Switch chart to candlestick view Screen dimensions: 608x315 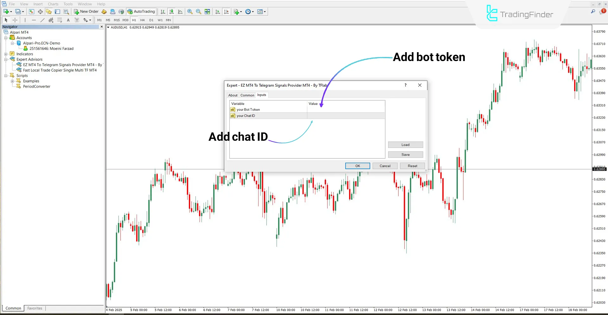pos(171,11)
